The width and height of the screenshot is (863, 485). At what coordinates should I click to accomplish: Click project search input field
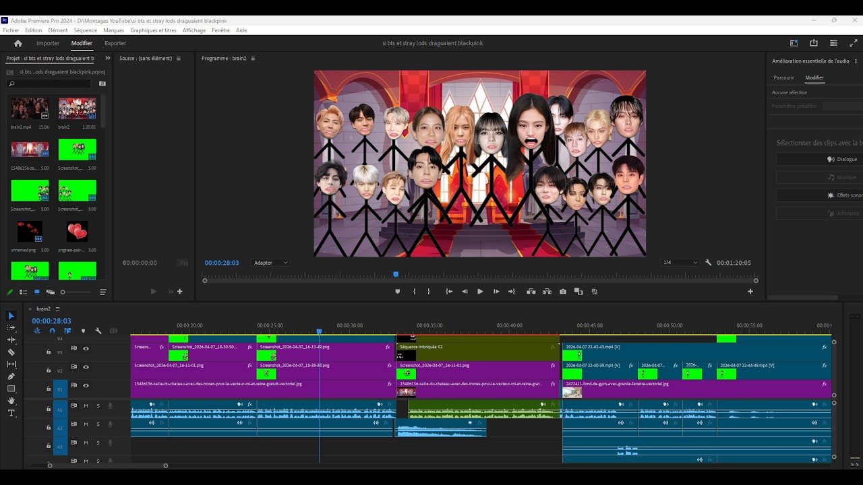[x=49, y=84]
